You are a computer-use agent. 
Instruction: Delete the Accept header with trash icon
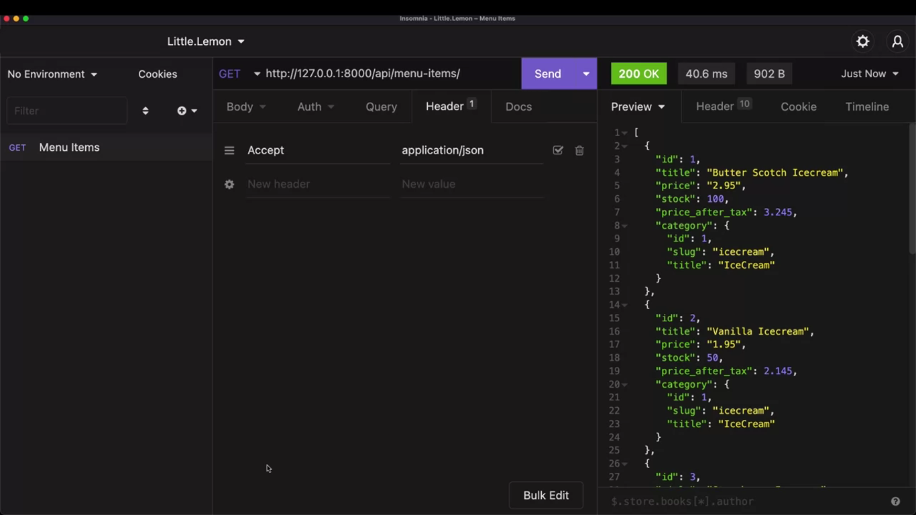[x=579, y=151]
